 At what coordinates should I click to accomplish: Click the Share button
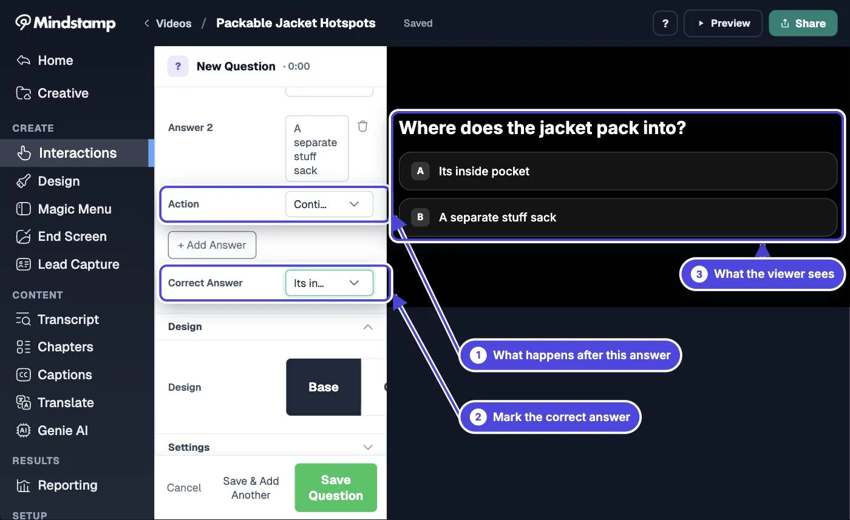click(803, 24)
